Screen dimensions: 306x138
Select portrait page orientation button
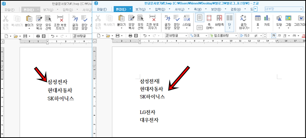tap(200, 18)
